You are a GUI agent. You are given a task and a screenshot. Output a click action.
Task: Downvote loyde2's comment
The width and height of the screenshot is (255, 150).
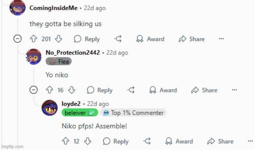(88, 141)
